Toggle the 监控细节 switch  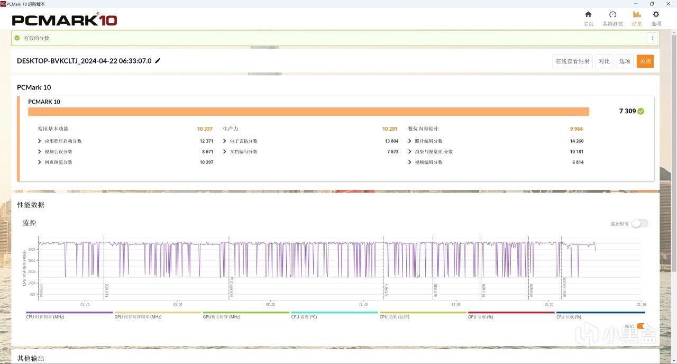point(639,224)
